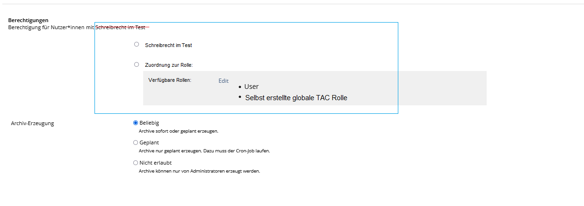
Task: Click the 'Archiv-Erzeugung' field label
Action: tap(32, 123)
